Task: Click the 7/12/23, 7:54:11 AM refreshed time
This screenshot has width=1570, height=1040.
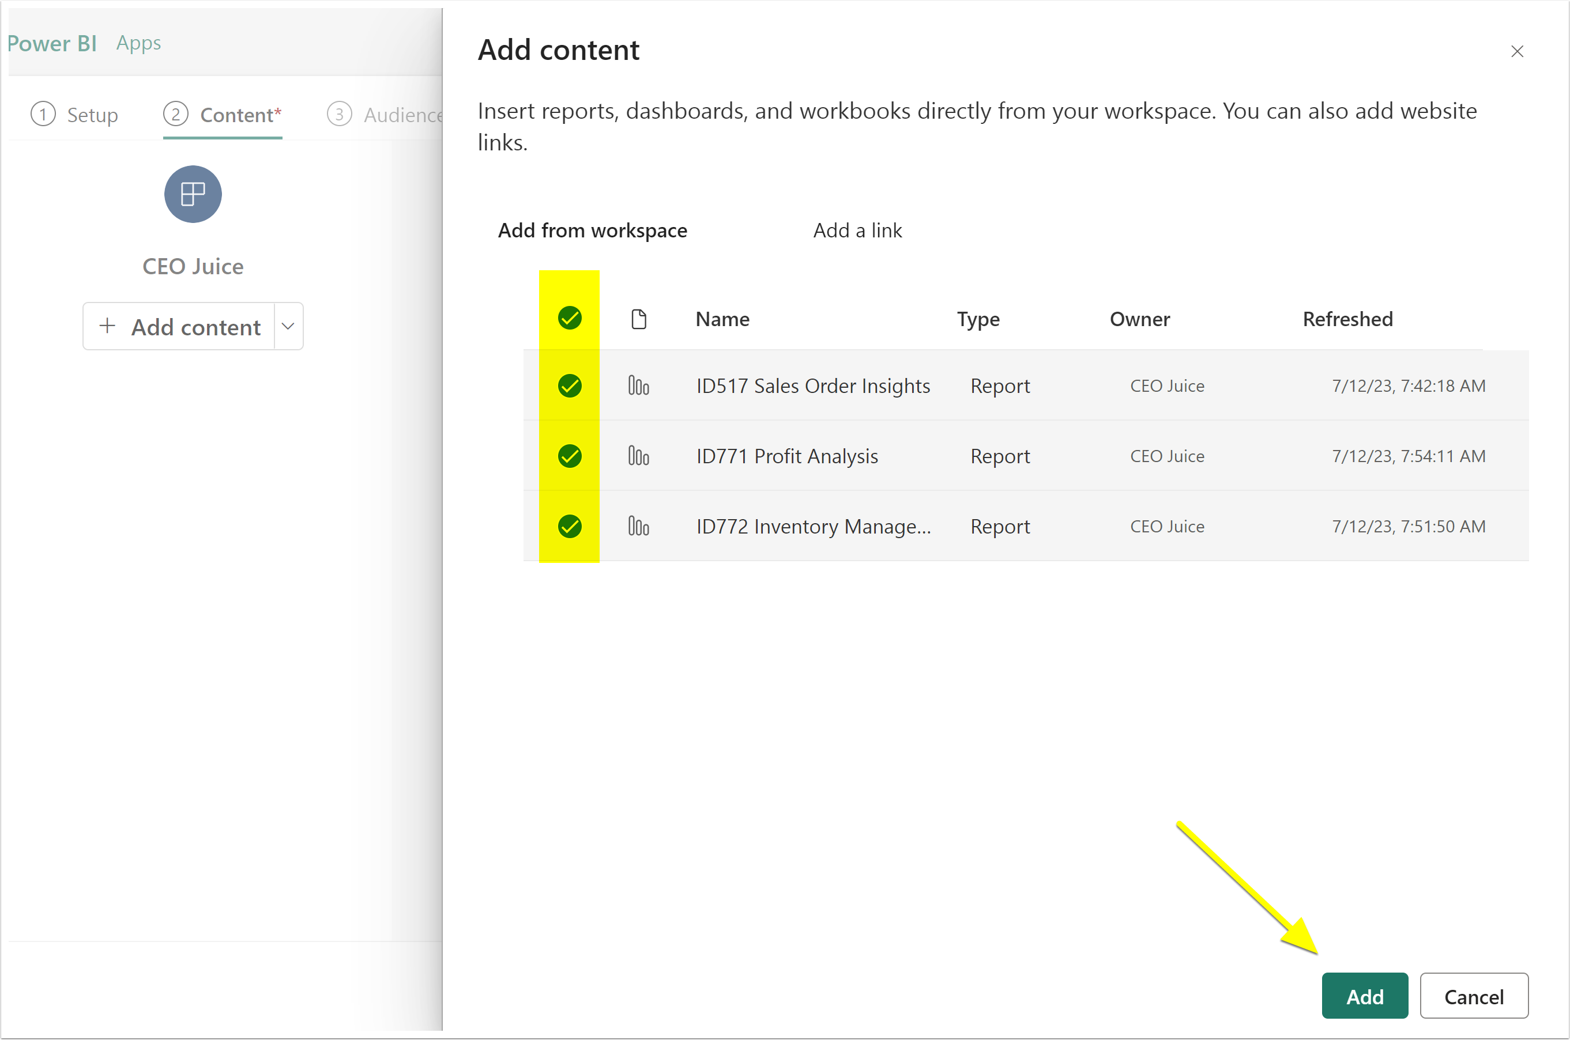Action: point(1408,456)
